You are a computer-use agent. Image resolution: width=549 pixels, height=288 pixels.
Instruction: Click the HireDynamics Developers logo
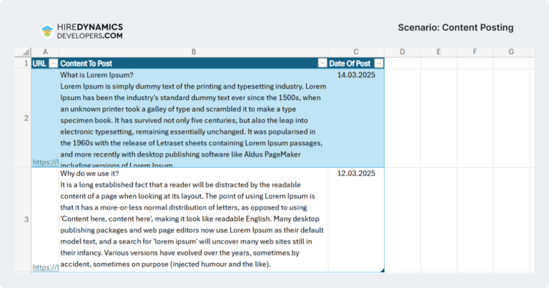(x=81, y=30)
